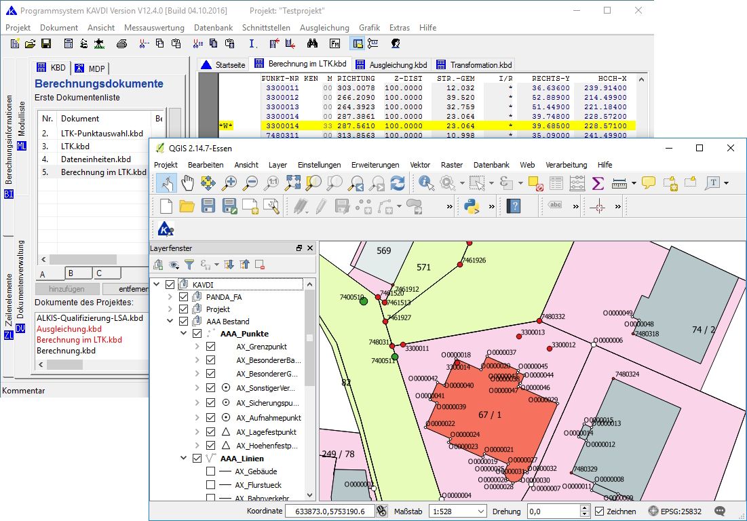Image resolution: width=747 pixels, height=521 pixels.
Task: Select the QGIS pan map hand tool
Action: (x=187, y=182)
